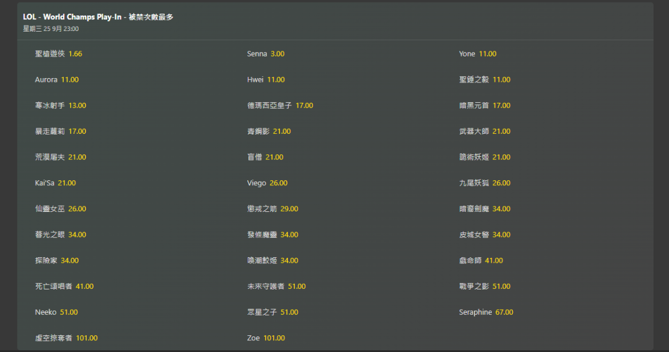Choose 九尾妖狐 at 26.00
The image size is (669, 352).
(x=484, y=183)
